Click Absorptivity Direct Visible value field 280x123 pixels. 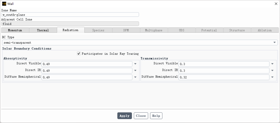pyautogui.click(x=87, y=64)
